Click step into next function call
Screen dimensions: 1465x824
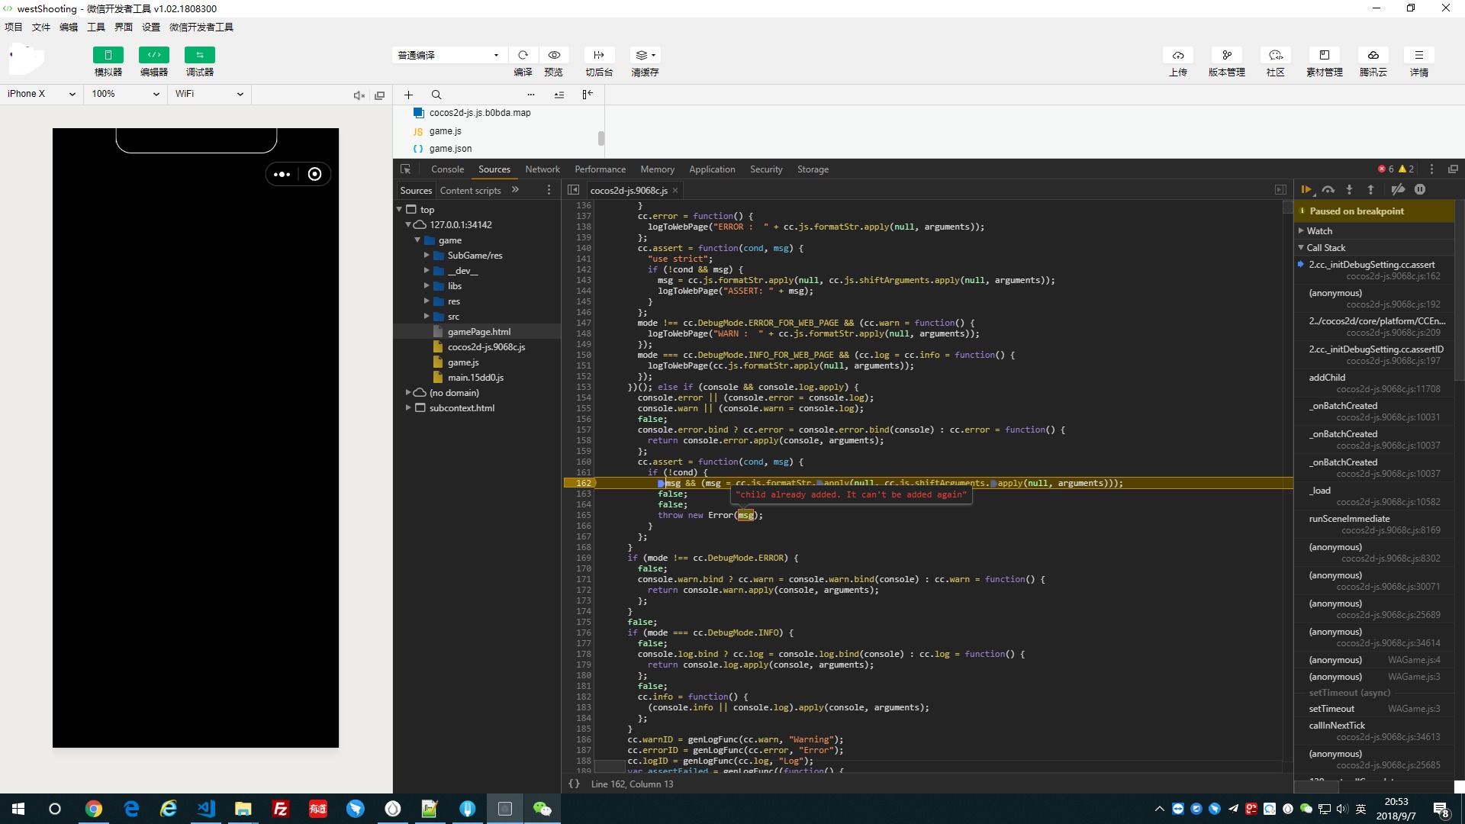pyautogui.click(x=1349, y=190)
